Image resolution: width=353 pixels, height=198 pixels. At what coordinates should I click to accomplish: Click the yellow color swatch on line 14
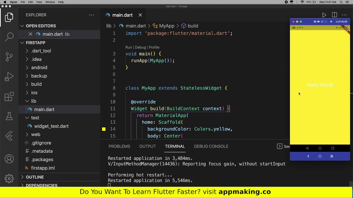pyautogui.click(x=104, y=129)
